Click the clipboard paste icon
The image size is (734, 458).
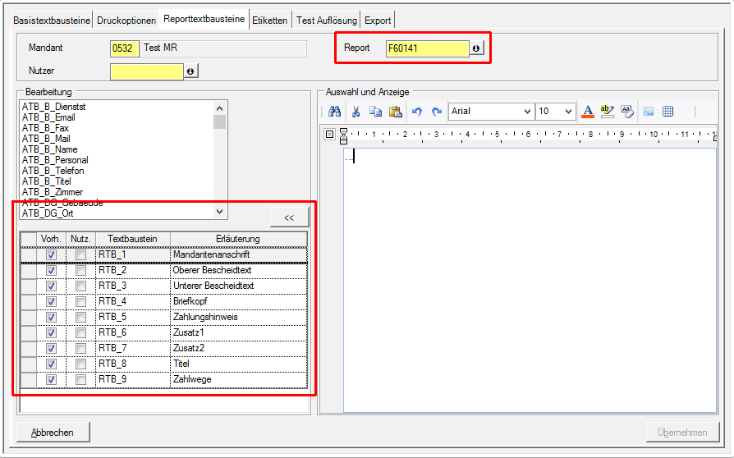click(395, 112)
